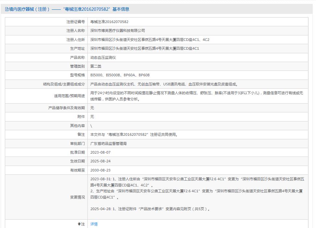Open the 详情 link in the bottom row
This screenshot has height=228, width=316.
click(x=94, y=224)
